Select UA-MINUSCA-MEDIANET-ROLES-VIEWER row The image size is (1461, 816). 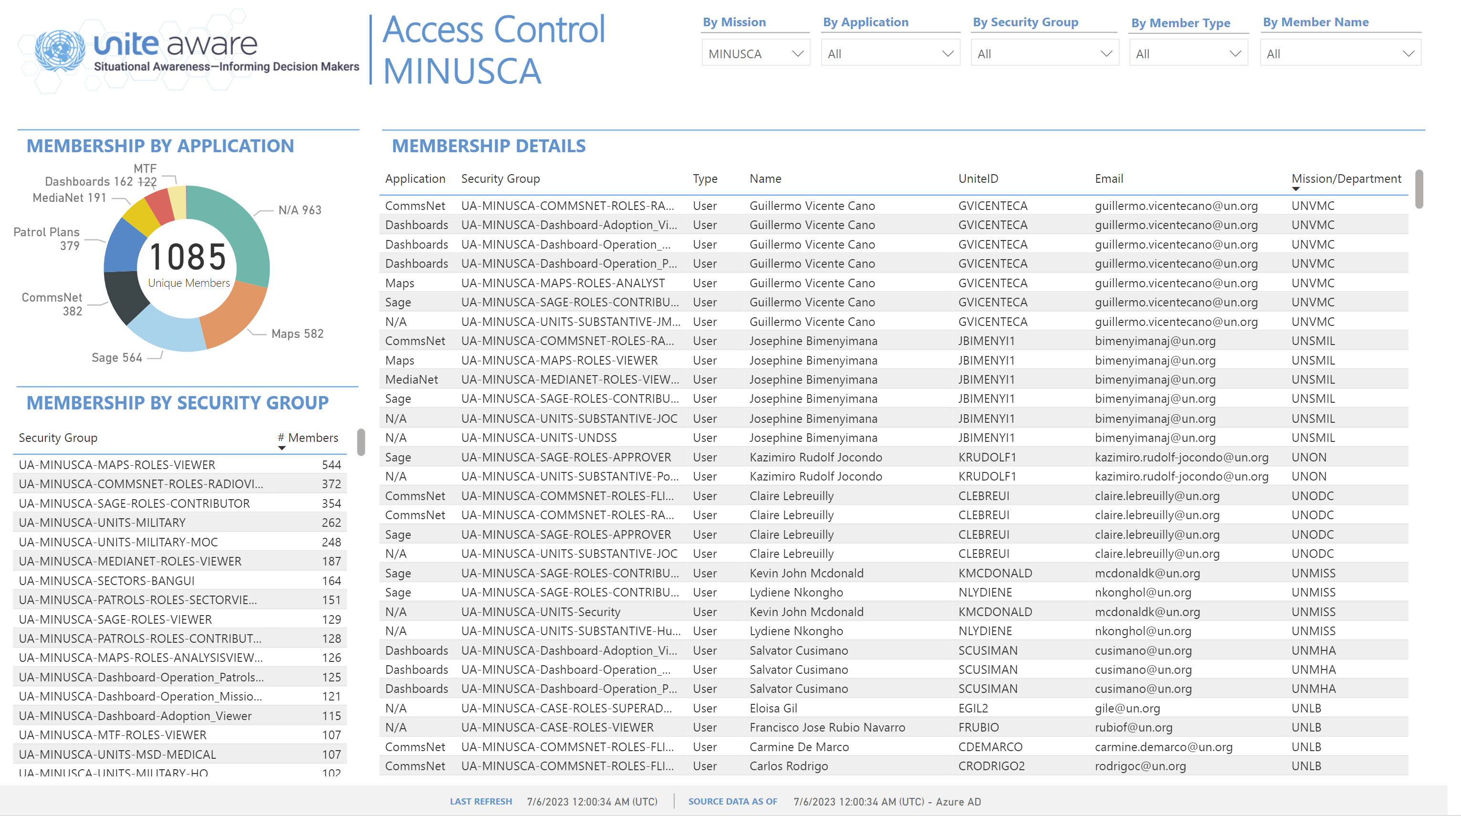click(x=180, y=561)
